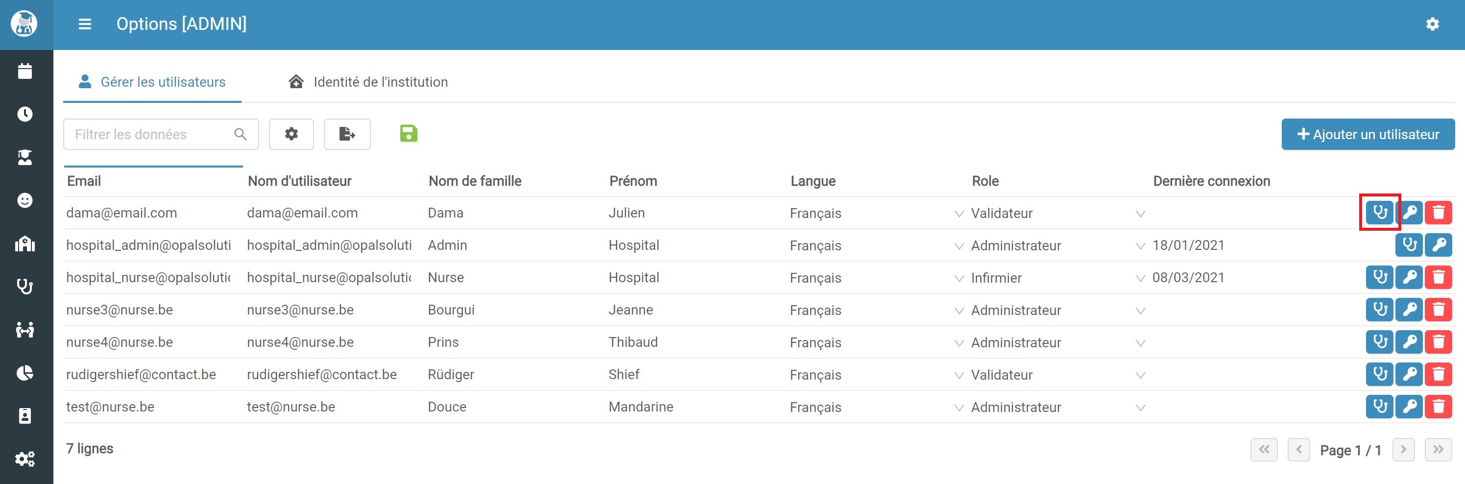Click the green save disk icon
Screen dimensions: 1465x484
coord(408,134)
